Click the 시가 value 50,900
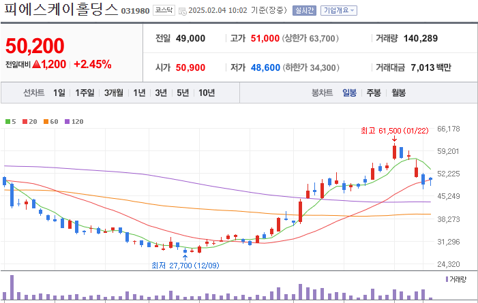Image resolution: width=478 pixels, height=303 pixels. (x=190, y=67)
